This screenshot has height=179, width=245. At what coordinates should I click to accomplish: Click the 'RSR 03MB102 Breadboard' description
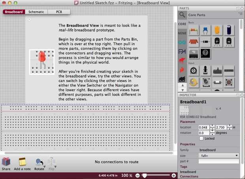pyautogui.click(x=198, y=117)
